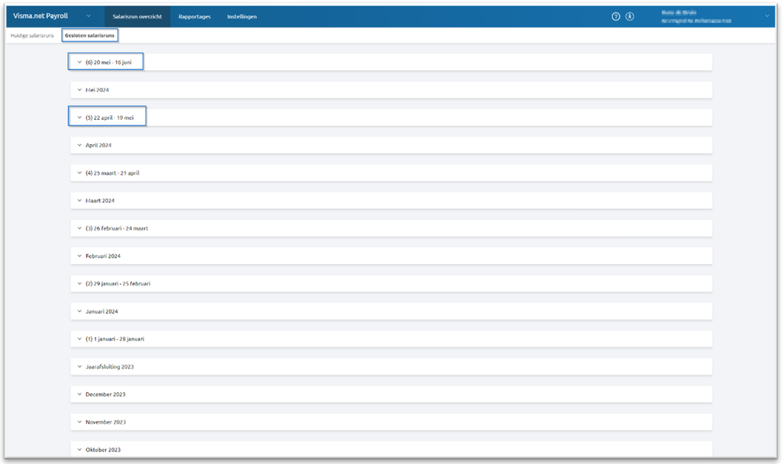Open the Visma.net Payroll app switcher arrow
This screenshot has width=783, height=464.
[89, 16]
